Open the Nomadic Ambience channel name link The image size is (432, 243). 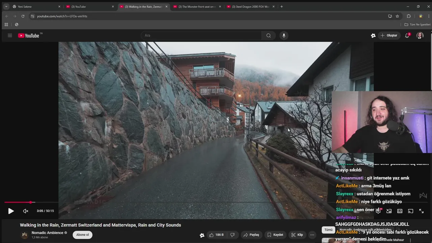[x=47, y=233]
